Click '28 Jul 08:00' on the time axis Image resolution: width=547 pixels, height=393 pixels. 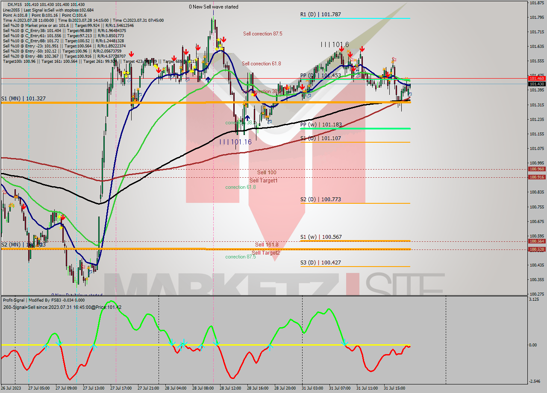(x=203, y=388)
